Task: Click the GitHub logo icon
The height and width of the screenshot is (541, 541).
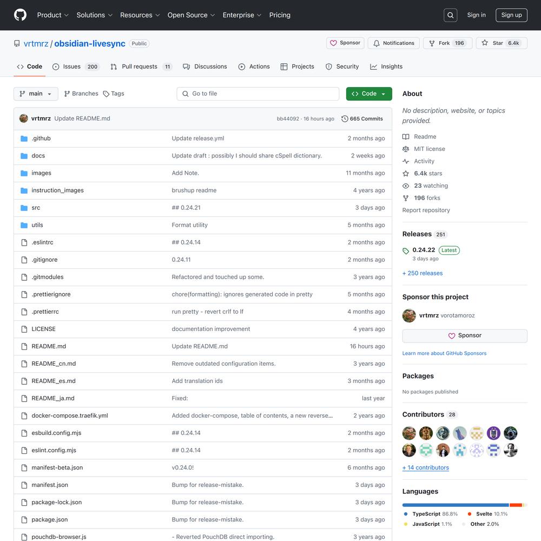Action: (21, 15)
